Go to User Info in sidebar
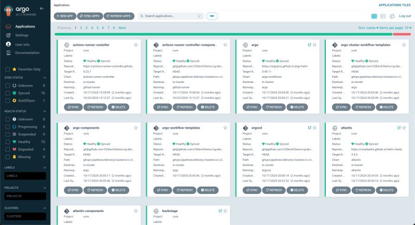The image size is (415, 225). coord(22,45)
